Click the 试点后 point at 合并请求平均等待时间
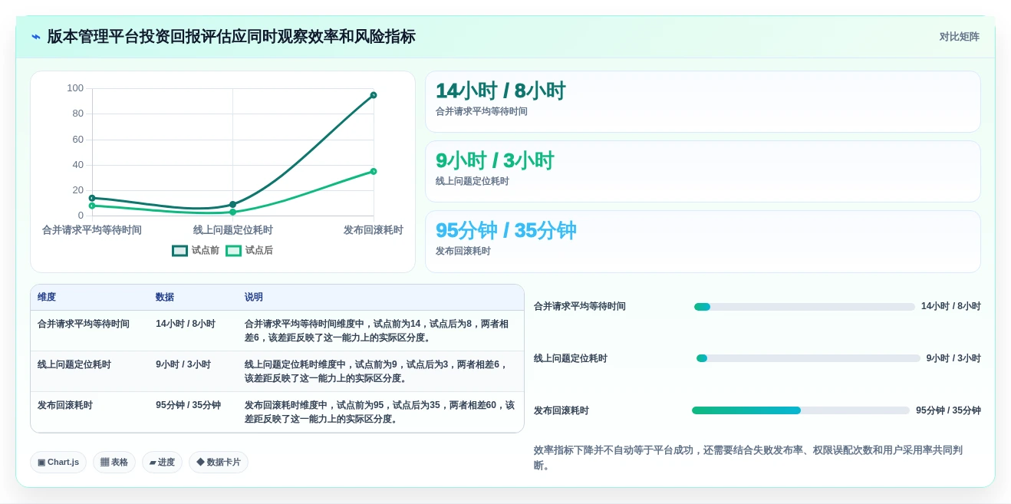Image resolution: width=1011 pixels, height=504 pixels. click(x=92, y=206)
